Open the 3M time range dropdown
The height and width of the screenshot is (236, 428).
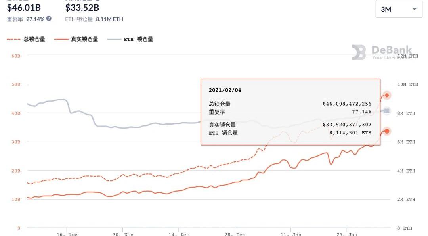pyautogui.click(x=398, y=9)
